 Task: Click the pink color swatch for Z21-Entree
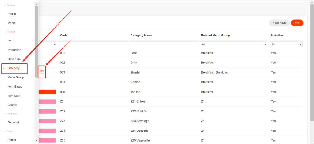pos(47,101)
